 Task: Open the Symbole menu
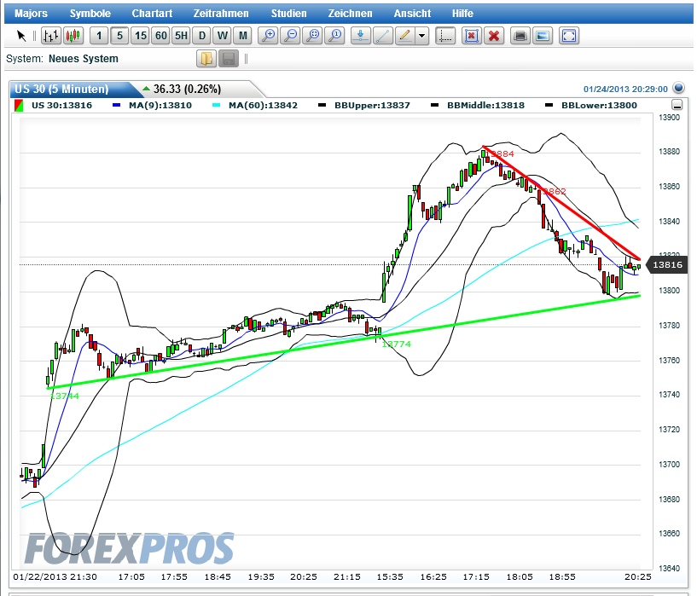click(90, 14)
